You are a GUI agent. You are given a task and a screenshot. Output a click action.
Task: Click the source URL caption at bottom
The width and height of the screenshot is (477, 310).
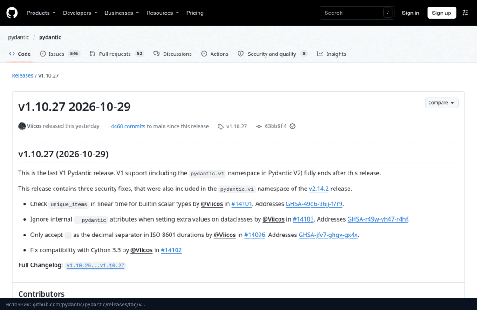[76, 304]
